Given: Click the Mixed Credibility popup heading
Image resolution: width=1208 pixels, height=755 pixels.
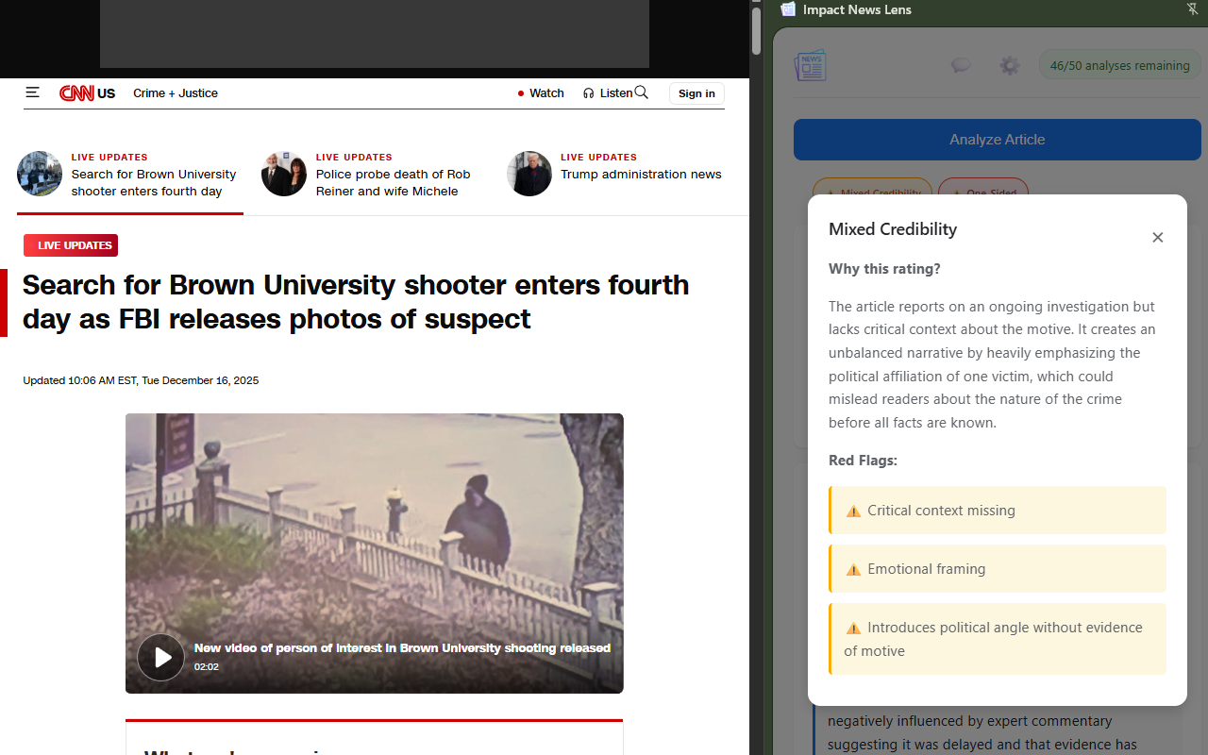Looking at the screenshot, I should point(893,229).
